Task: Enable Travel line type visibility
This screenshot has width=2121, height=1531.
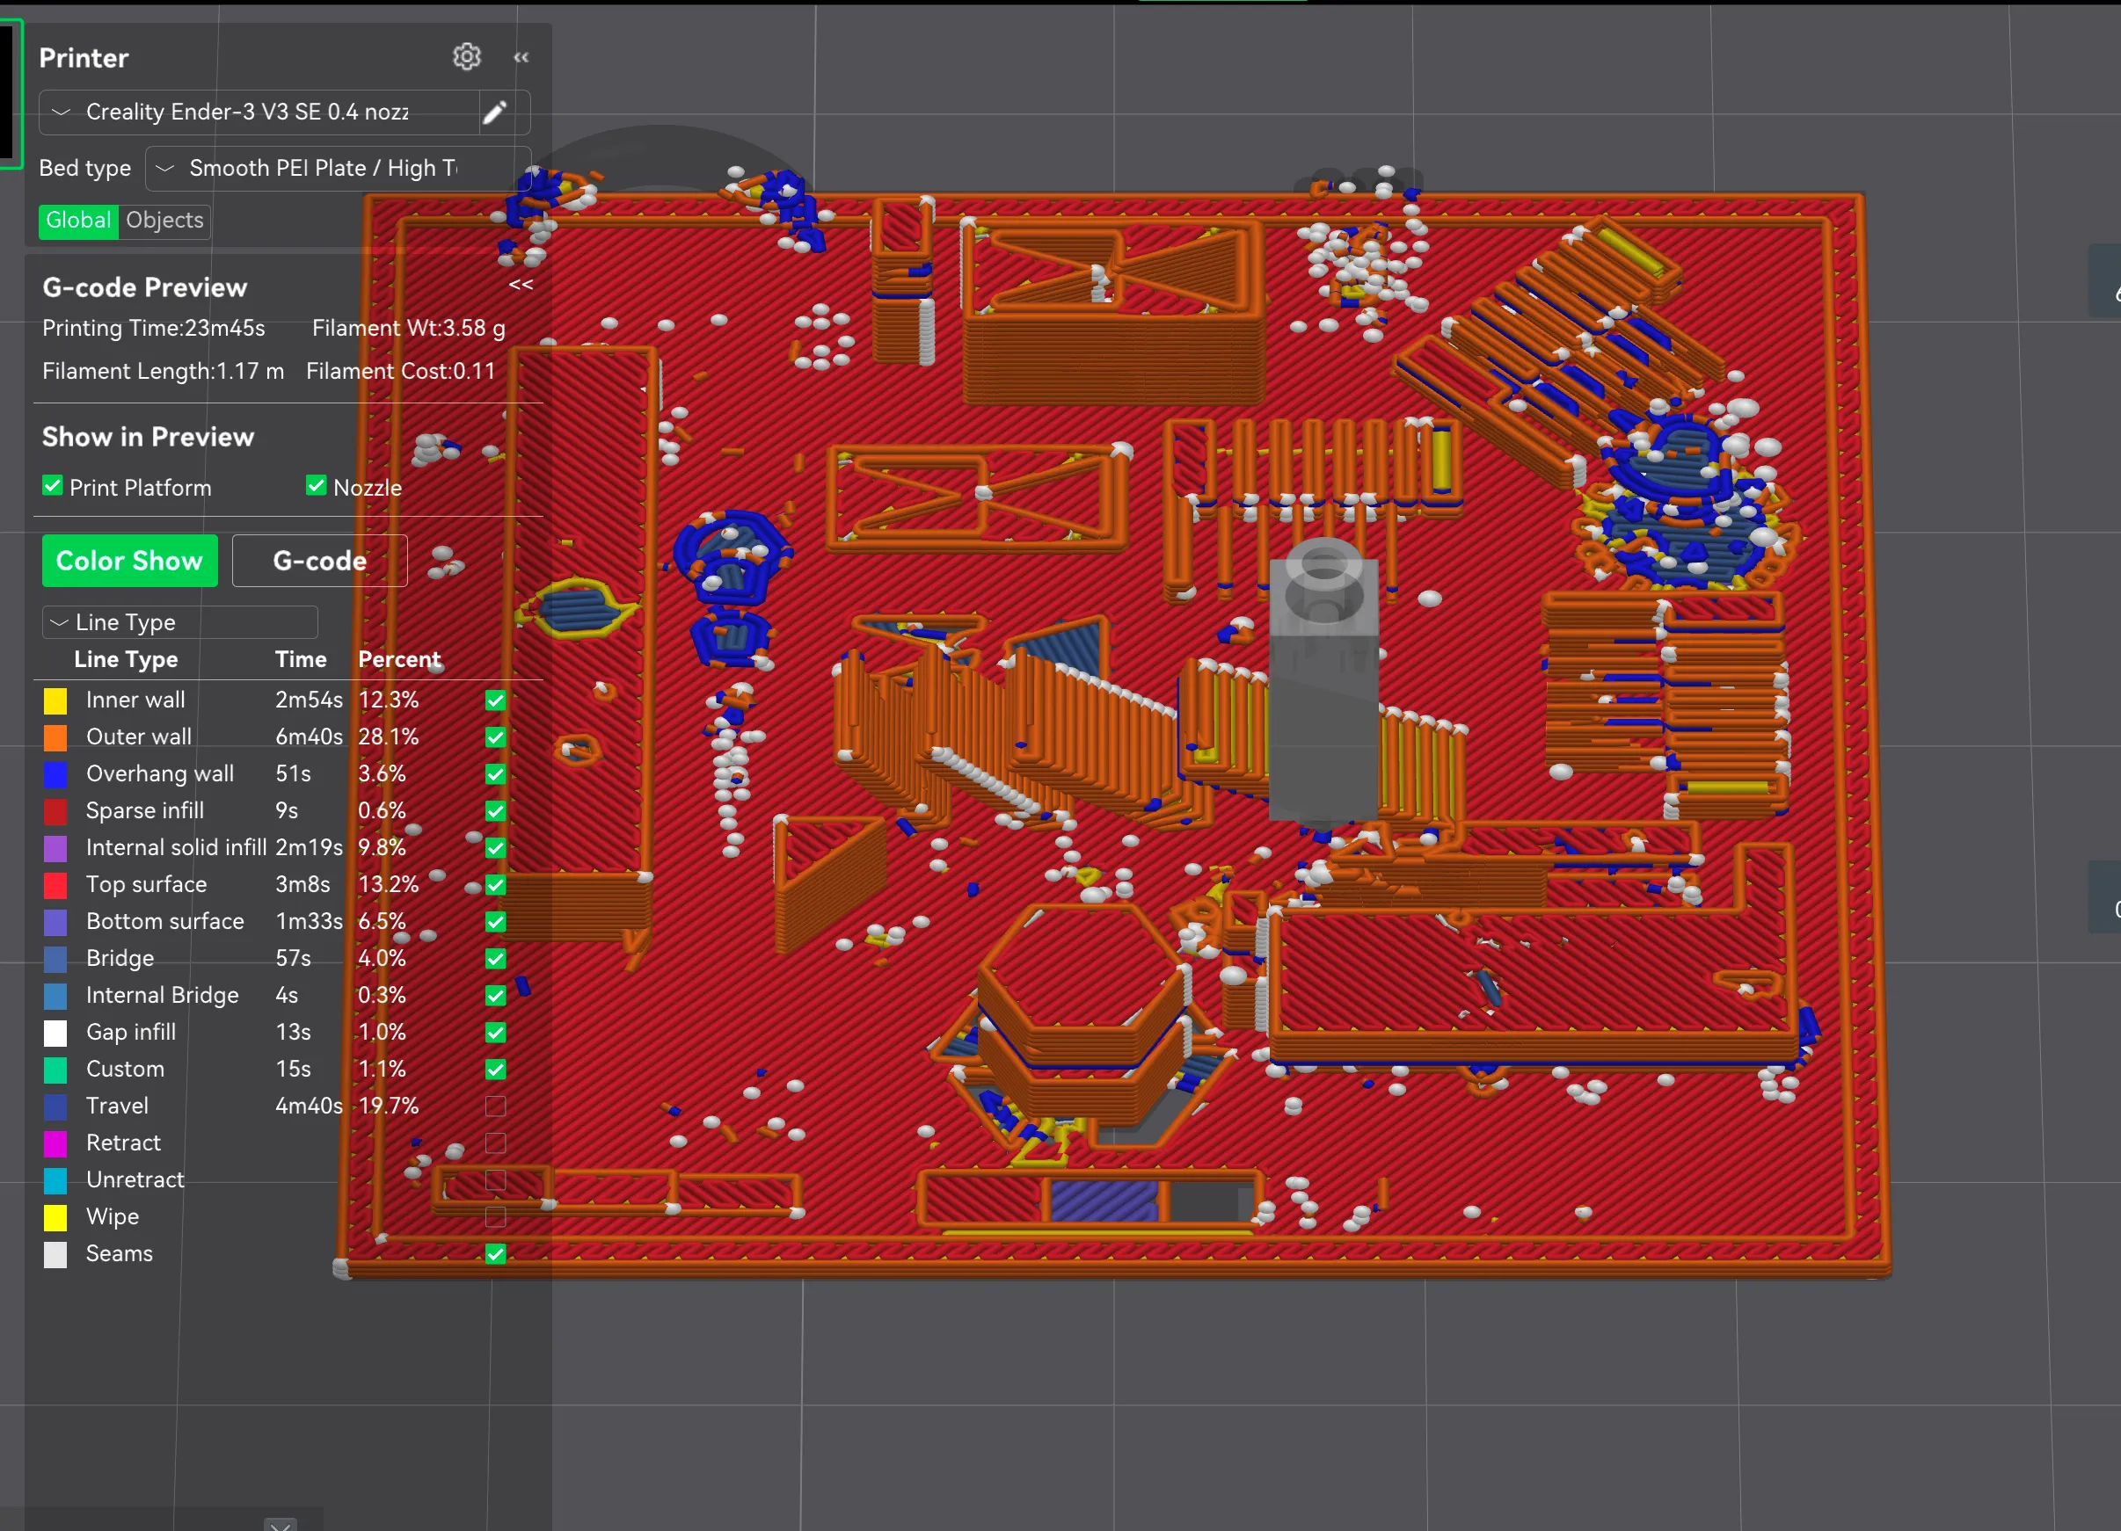Action: tap(496, 1107)
